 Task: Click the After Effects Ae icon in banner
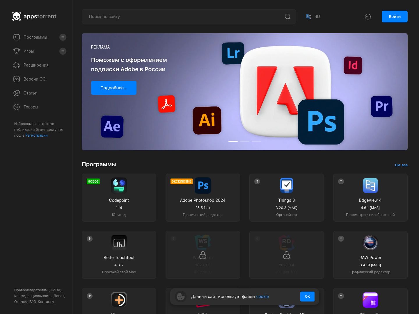(x=112, y=127)
